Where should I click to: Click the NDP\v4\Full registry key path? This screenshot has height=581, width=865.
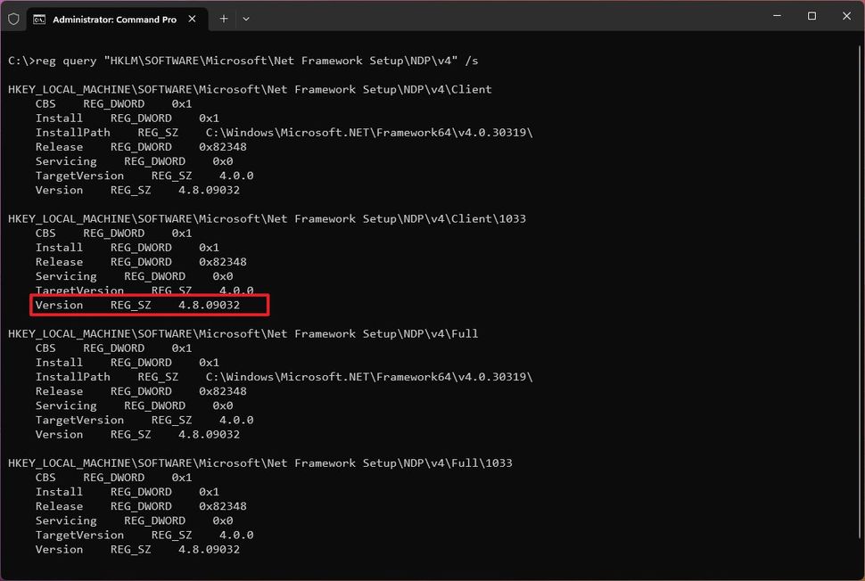coord(243,333)
